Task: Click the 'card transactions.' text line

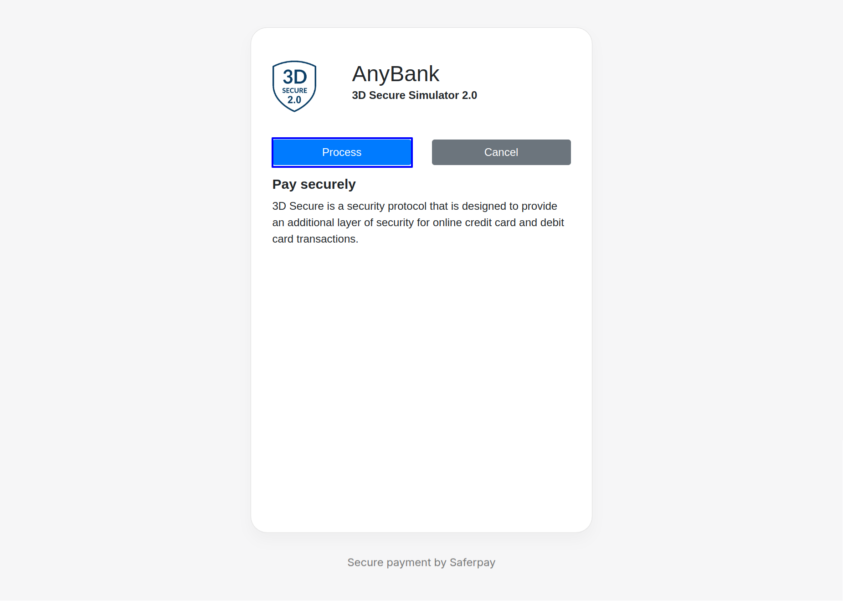Action: (x=315, y=239)
